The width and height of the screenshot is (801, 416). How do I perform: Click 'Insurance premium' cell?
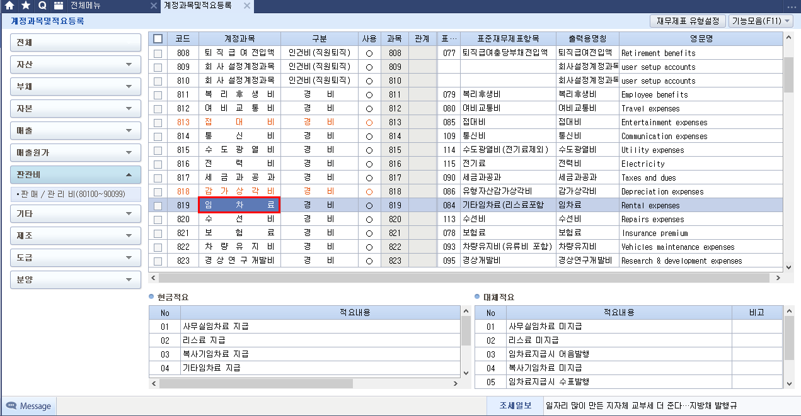pos(701,233)
